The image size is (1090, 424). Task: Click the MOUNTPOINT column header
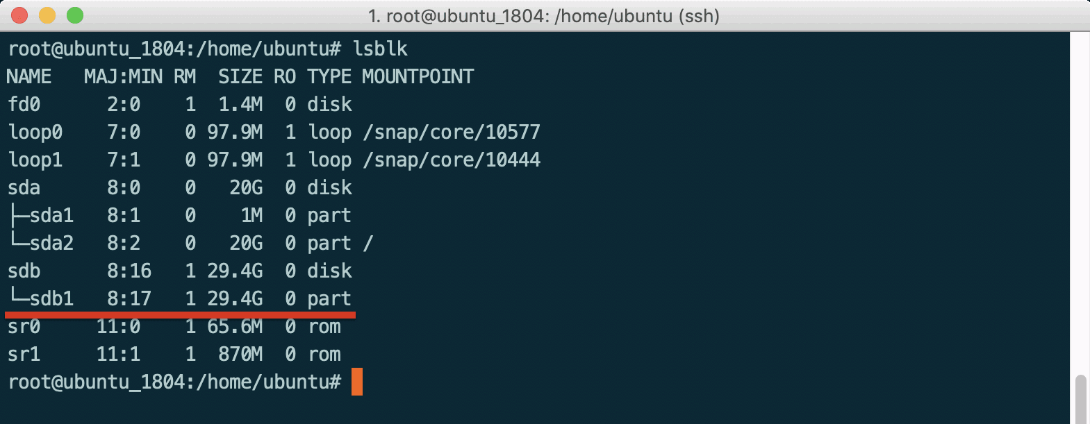click(417, 76)
